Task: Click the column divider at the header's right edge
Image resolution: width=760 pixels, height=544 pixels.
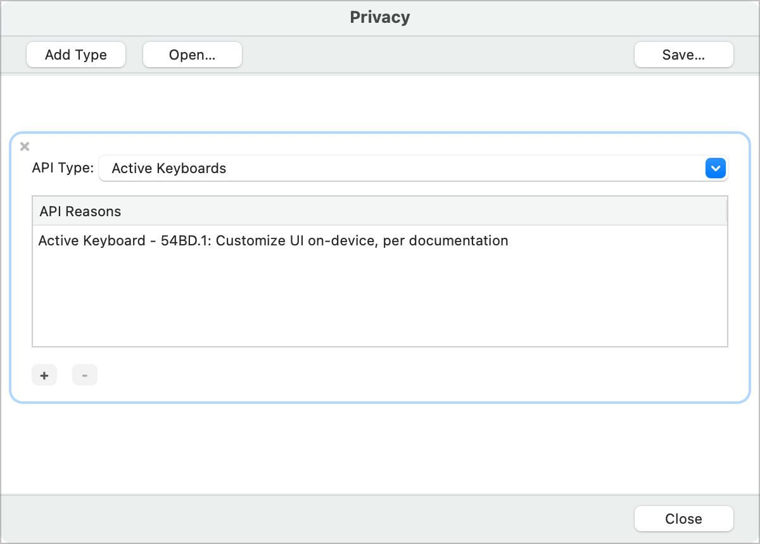Action: point(726,211)
